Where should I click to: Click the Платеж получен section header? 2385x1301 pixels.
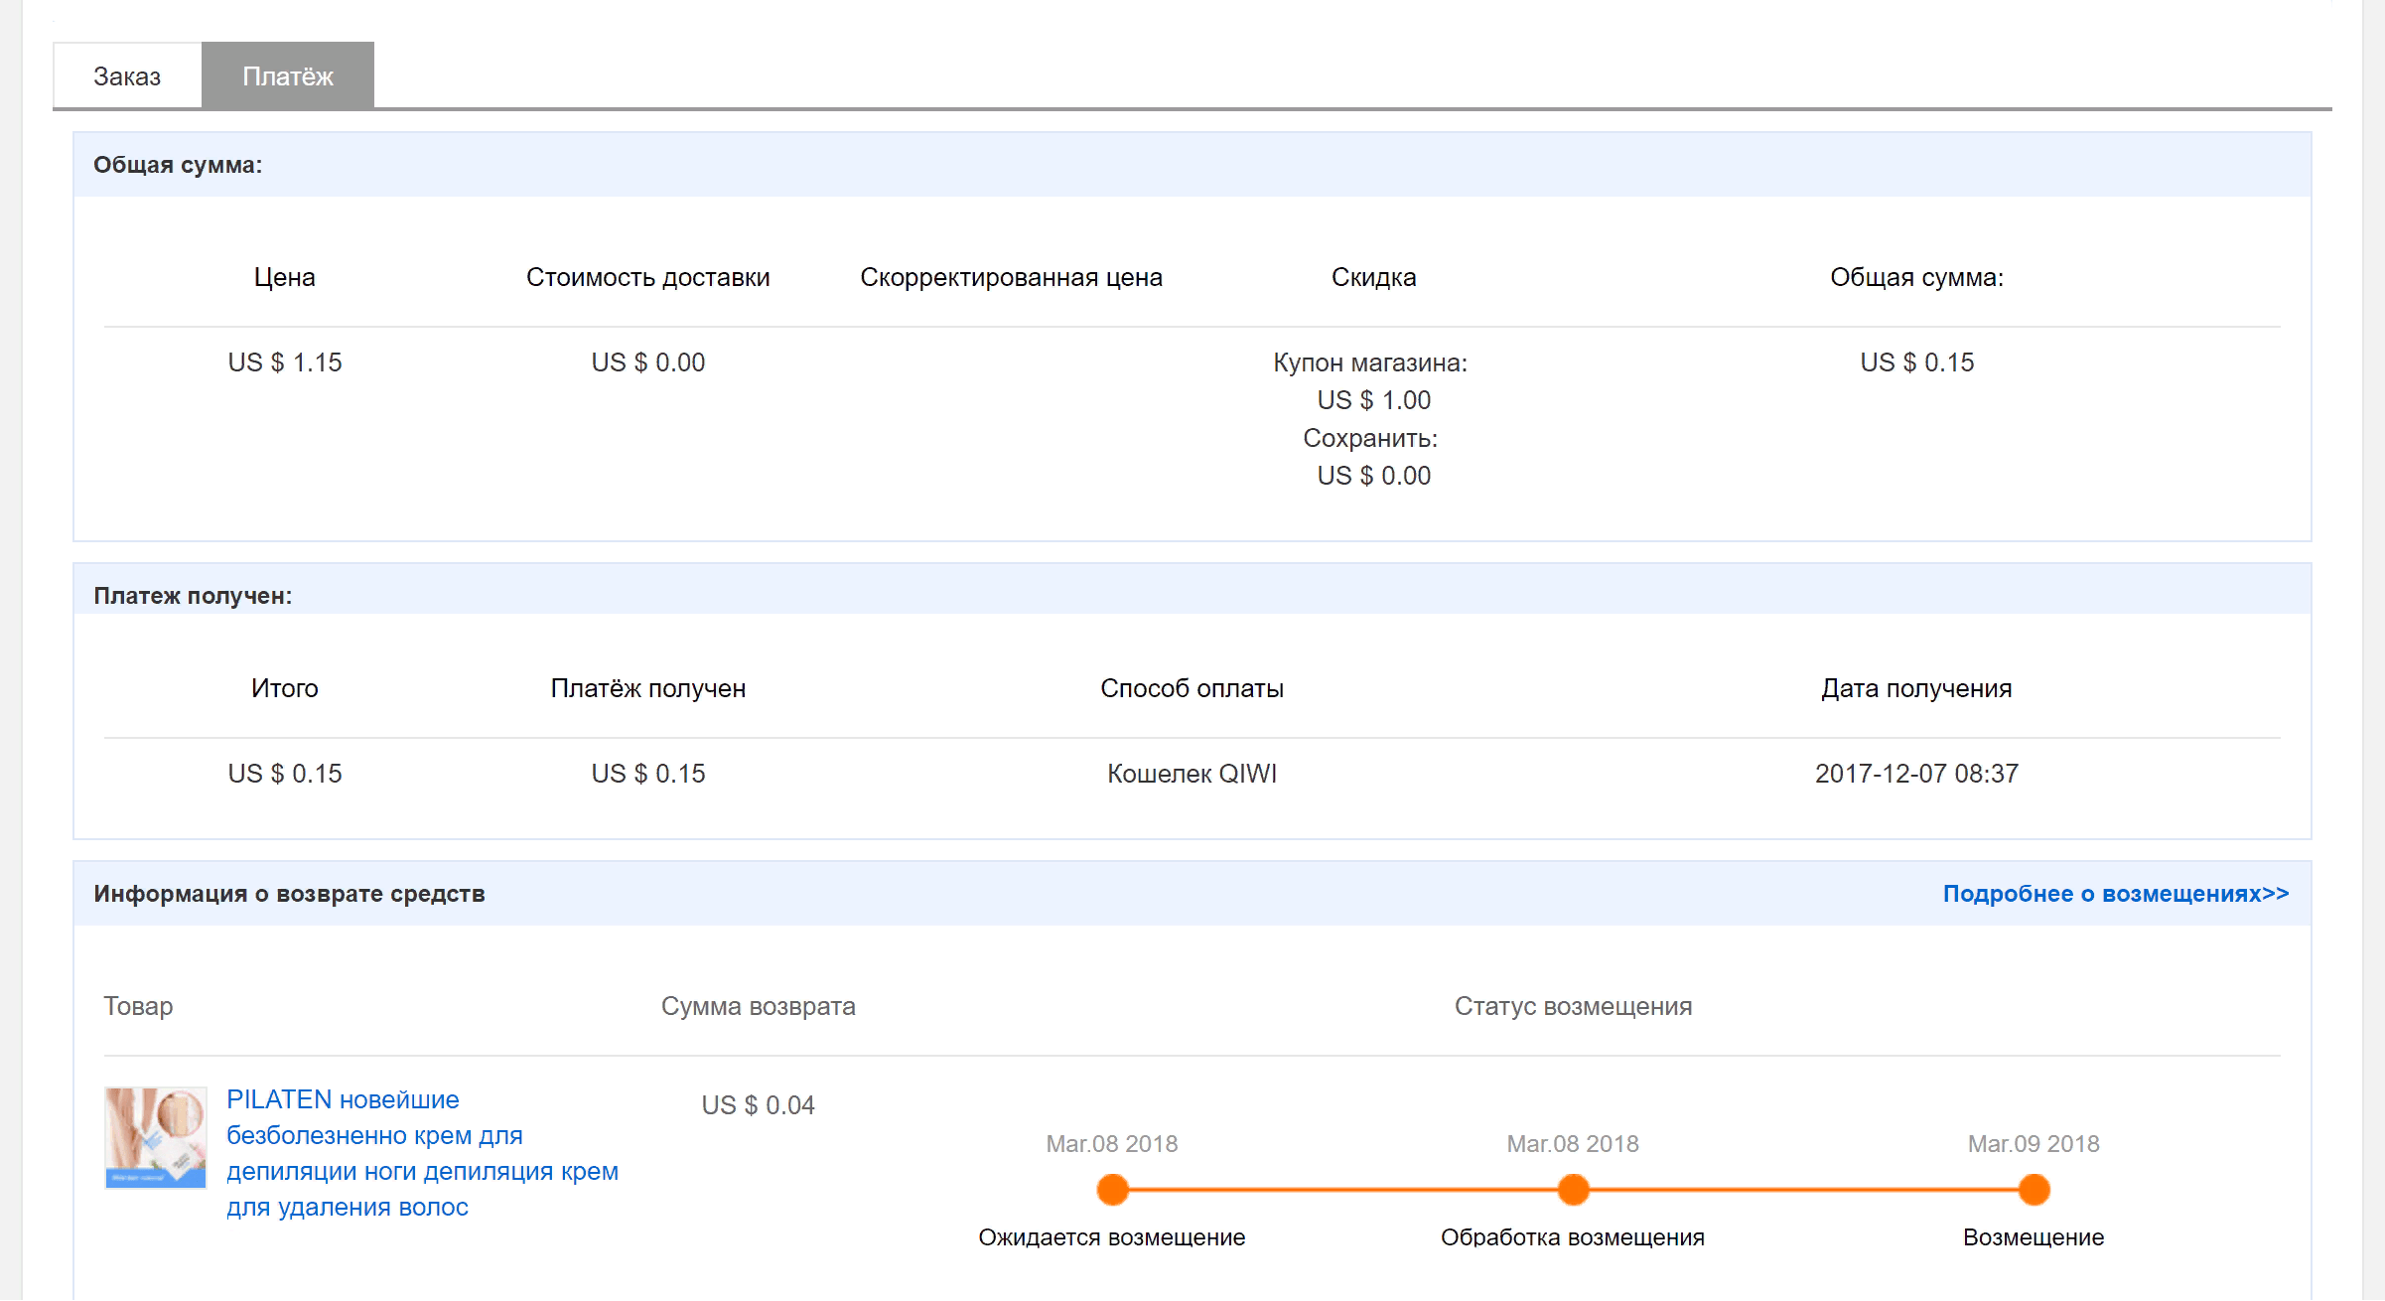coord(193,596)
